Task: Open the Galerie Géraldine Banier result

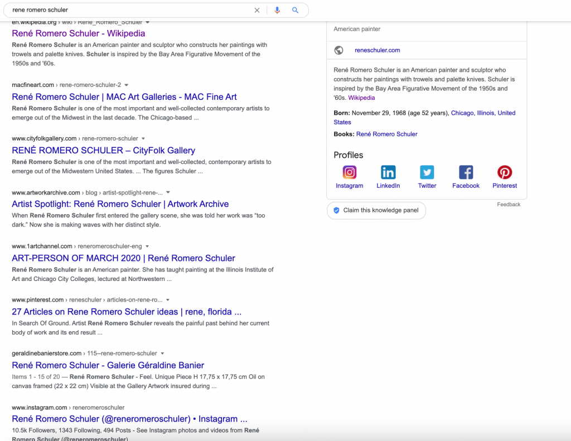Action: point(108,365)
